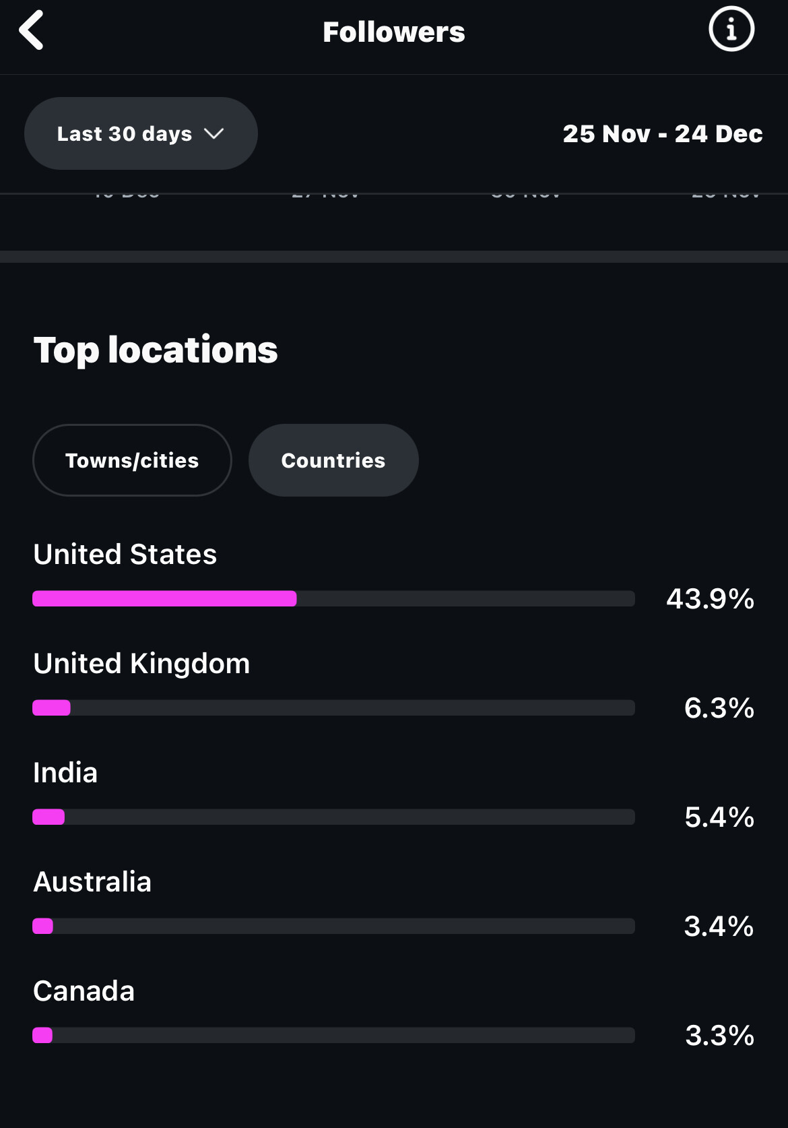788x1128 pixels.
Task: Select the Countries tab
Action: 333,460
